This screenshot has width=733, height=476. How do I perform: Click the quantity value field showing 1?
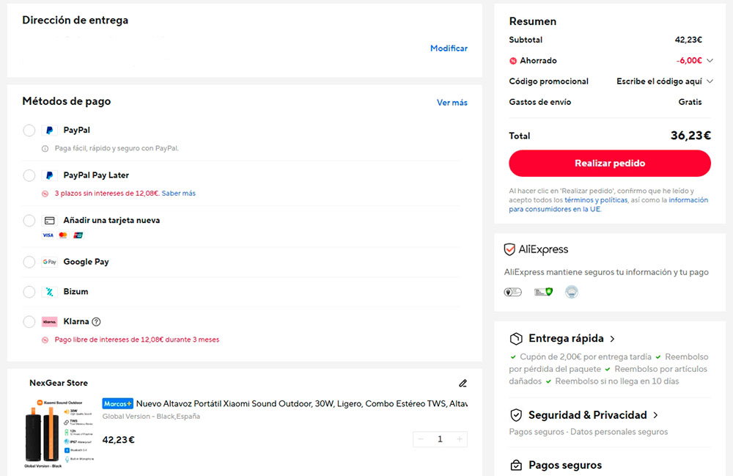coord(440,439)
